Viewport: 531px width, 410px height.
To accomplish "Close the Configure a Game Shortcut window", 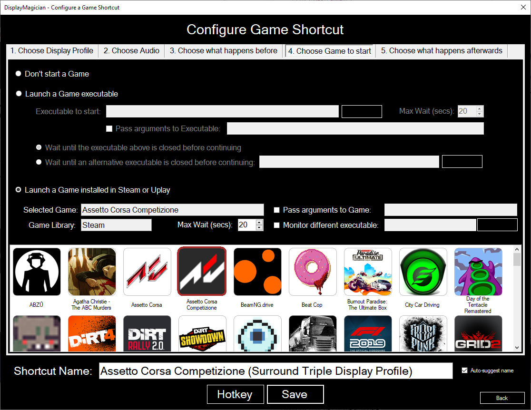I will 523,8.
